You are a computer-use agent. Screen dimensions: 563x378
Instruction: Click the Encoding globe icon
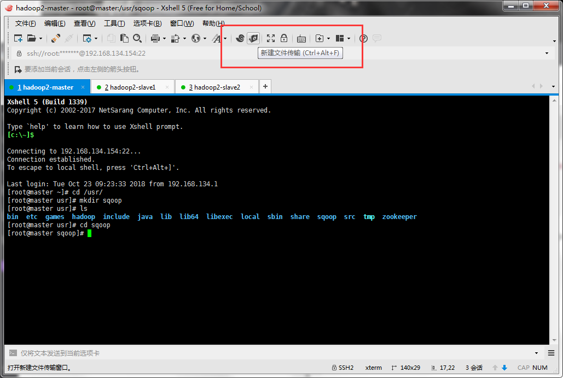pyautogui.click(x=196, y=38)
